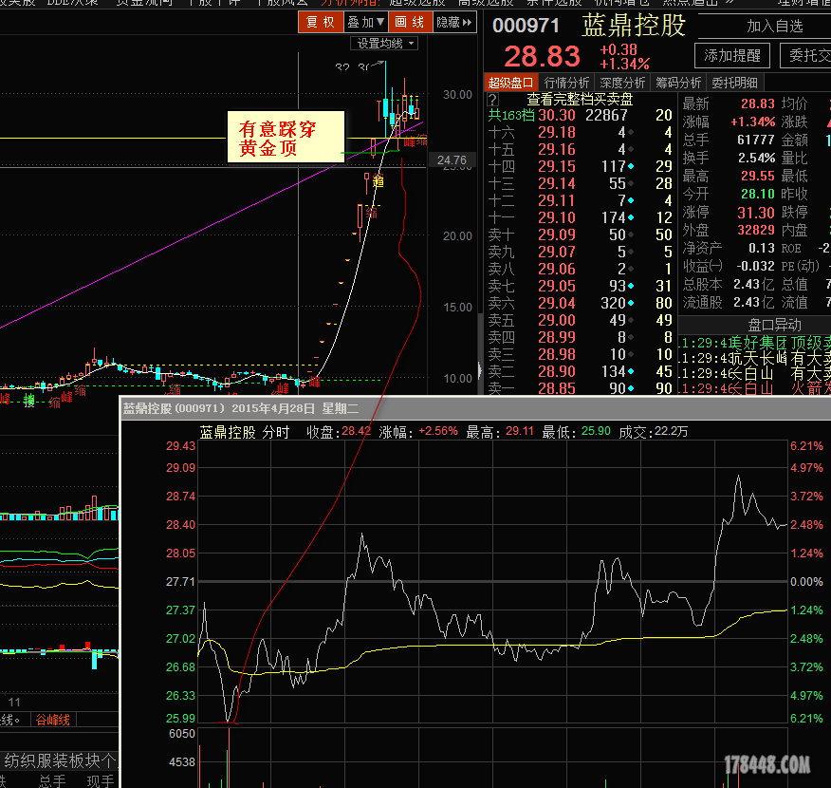Click the 长白山 火箭发 alert entry
This screenshot has height=788, width=831.
click(x=755, y=388)
